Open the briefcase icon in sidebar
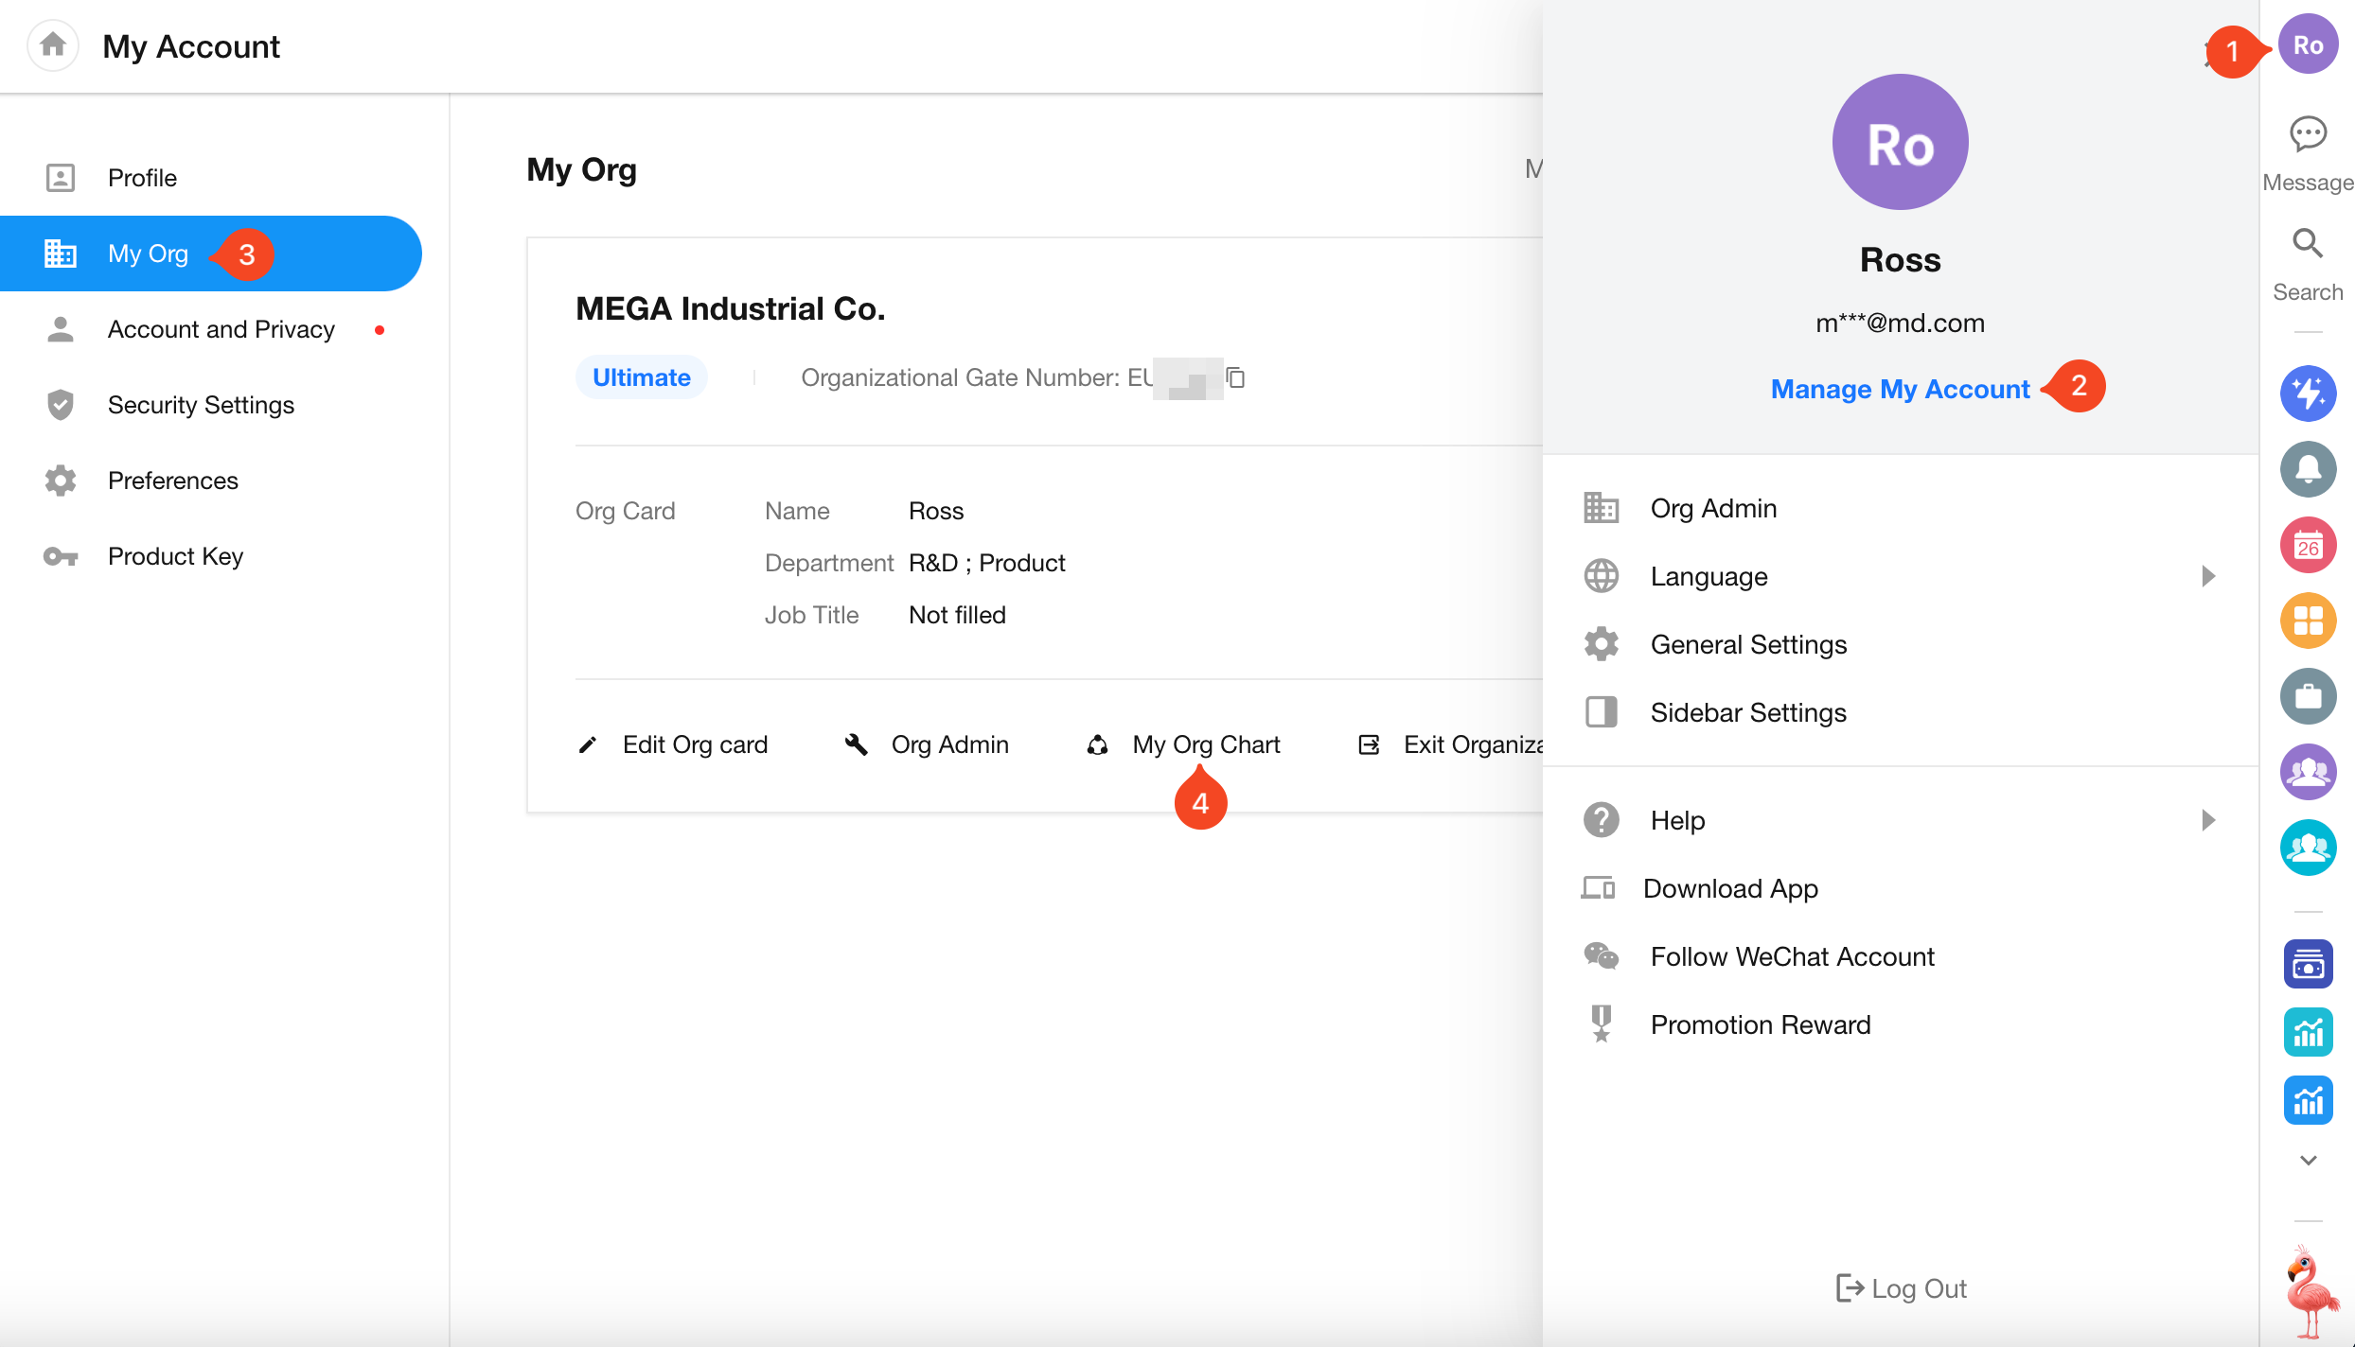 [2308, 696]
